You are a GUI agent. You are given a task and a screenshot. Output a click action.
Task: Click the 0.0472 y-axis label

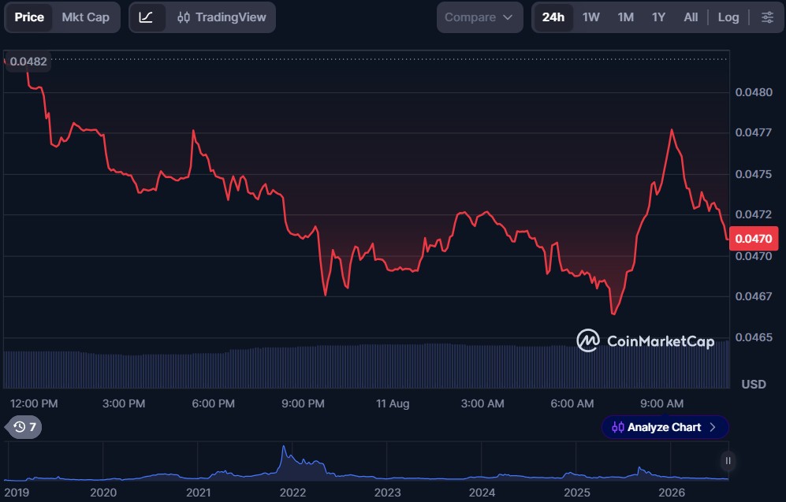pyautogui.click(x=754, y=214)
